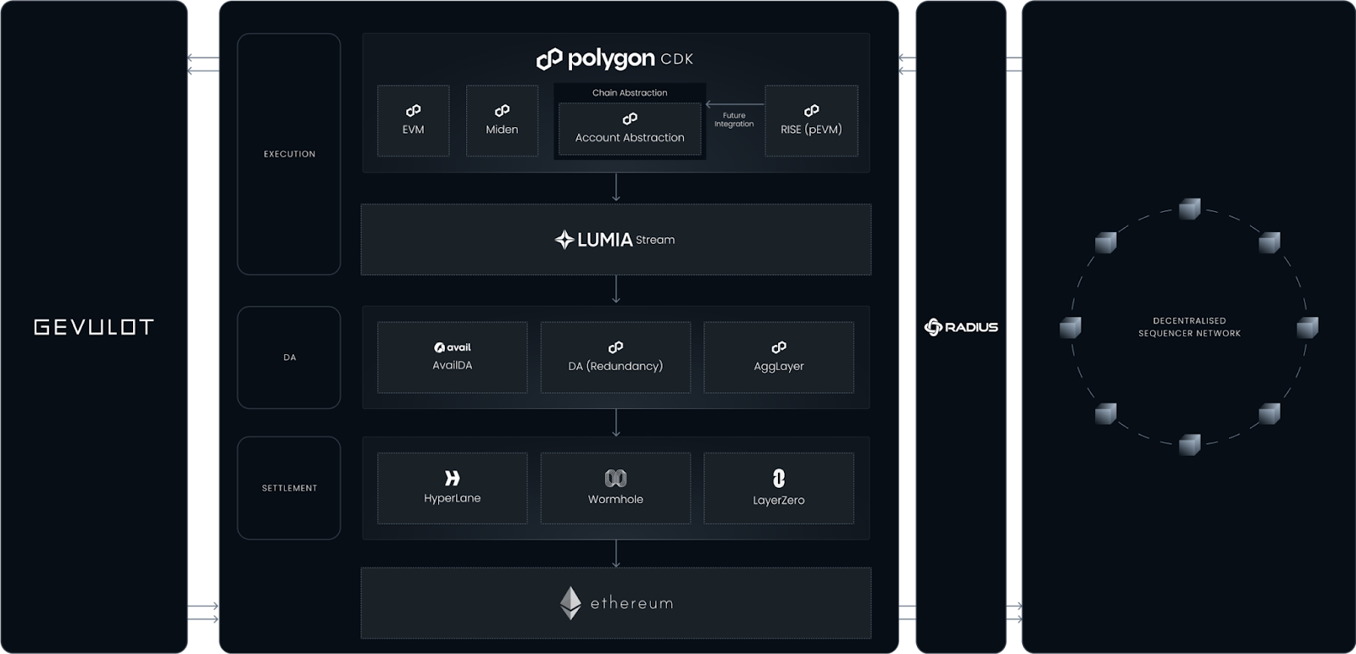This screenshot has height=654, width=1356.
Task: Click the polygon icon above DA (Redundancy)
Action: (x=616, y=347)
